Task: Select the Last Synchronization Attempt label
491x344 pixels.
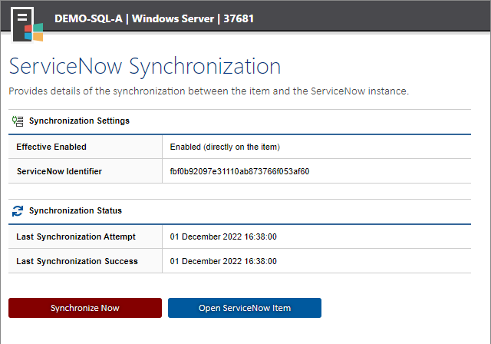Action: (x=76, y=237)
